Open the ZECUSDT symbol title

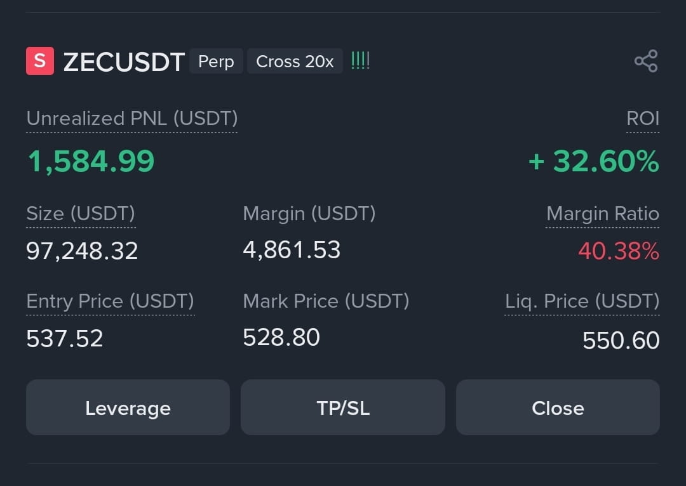point(124,62)
